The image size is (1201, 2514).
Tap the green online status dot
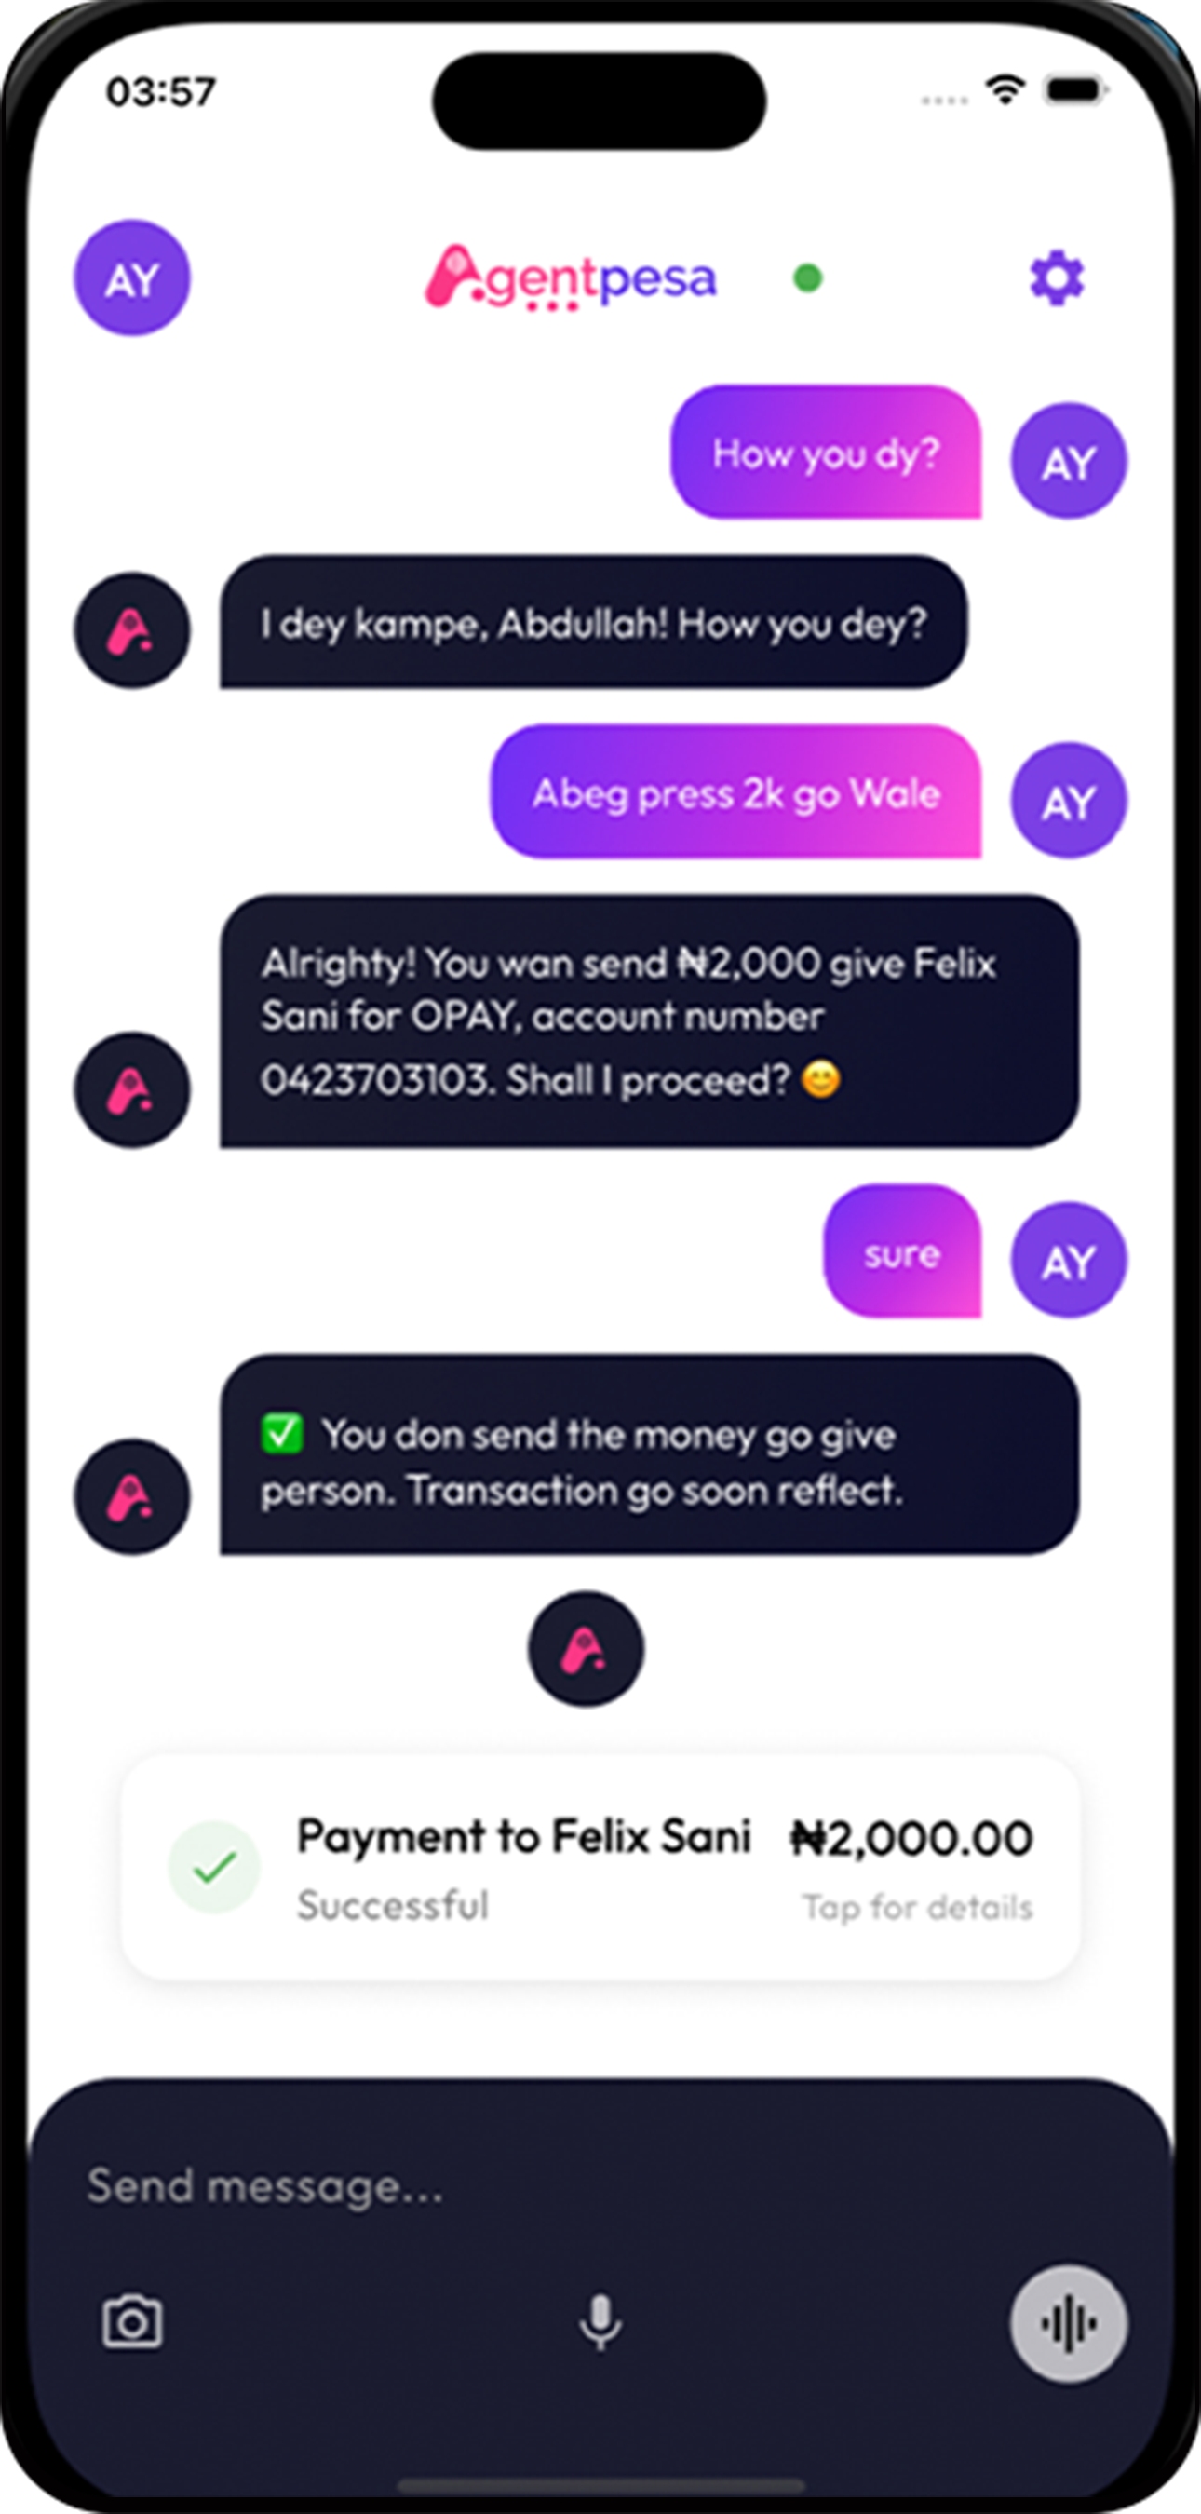coord(808,279)
